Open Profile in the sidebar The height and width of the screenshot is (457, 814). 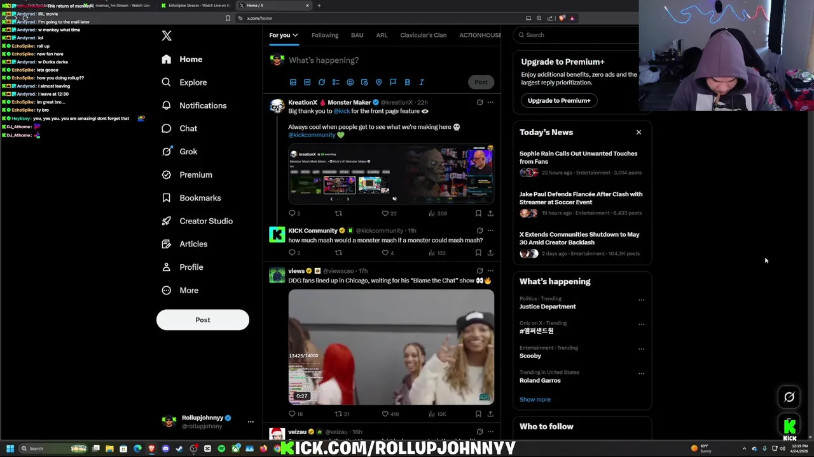[183, 267]
